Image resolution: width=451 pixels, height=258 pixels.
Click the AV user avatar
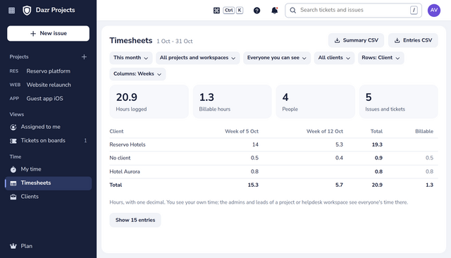(434, 11)
